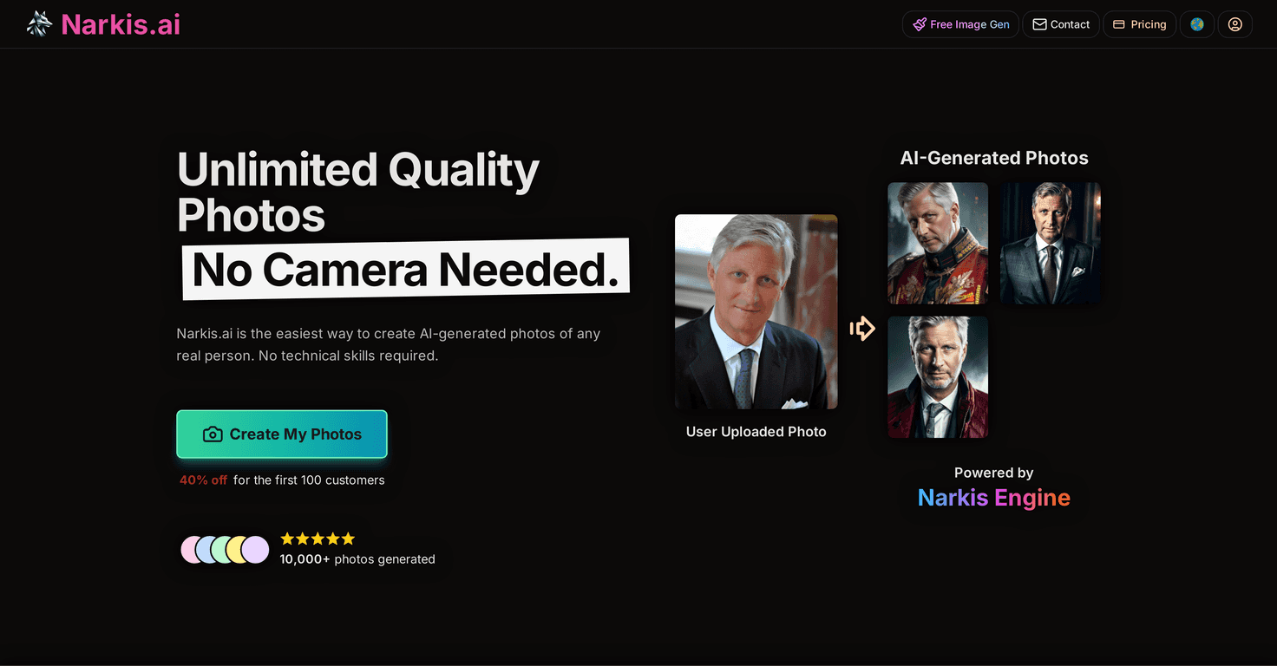Click the camera icon inside Create My Photos
This screenshot has width=1277, height=666.
[213, 434]
